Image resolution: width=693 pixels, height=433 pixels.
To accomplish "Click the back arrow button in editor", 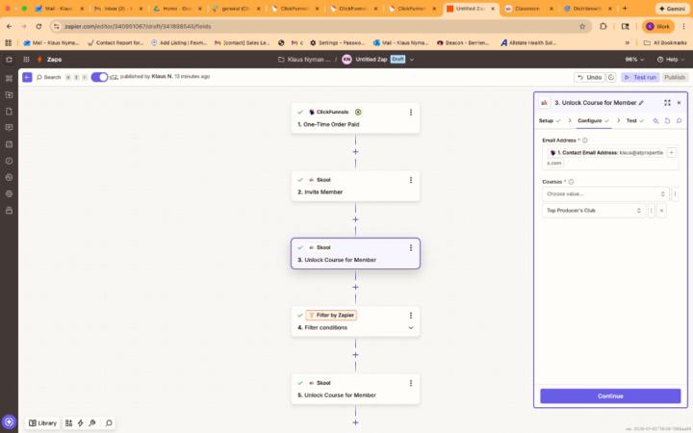I will point(26,77).
